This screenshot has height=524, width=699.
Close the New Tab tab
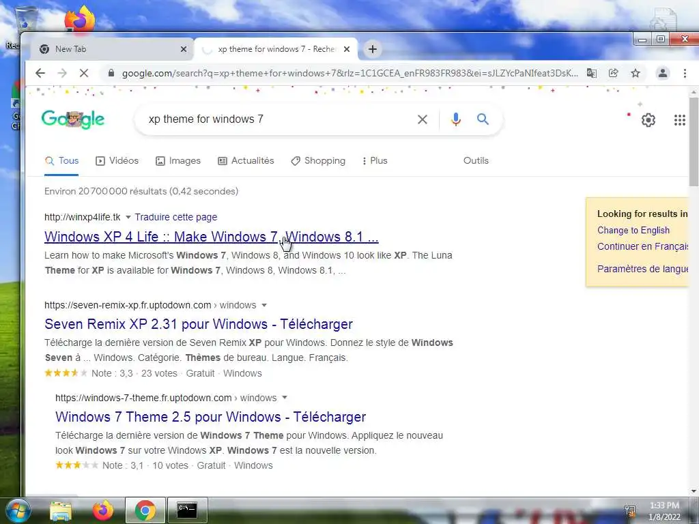click(x=183, y=49)
